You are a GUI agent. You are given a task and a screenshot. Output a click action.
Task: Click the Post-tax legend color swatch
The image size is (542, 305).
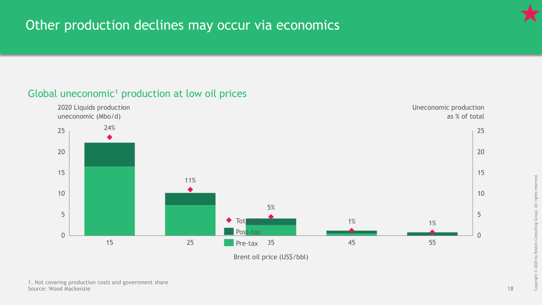click(229, 231)
